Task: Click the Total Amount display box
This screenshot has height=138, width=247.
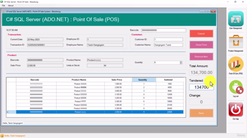Action: point(201,72)
